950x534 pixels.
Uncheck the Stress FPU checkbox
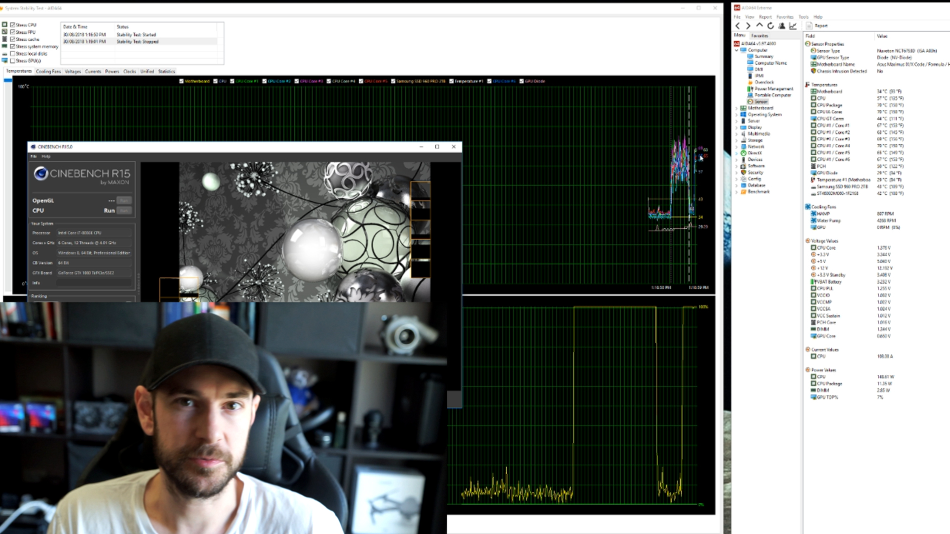(13, 32)
